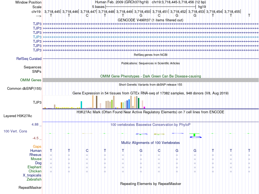Click the 'Multiz Alignments of 100 Vertebrates' title

150,143
